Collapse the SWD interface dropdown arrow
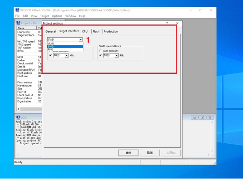Viewport: 243px width, 179px height. click(x=81, y=39)
